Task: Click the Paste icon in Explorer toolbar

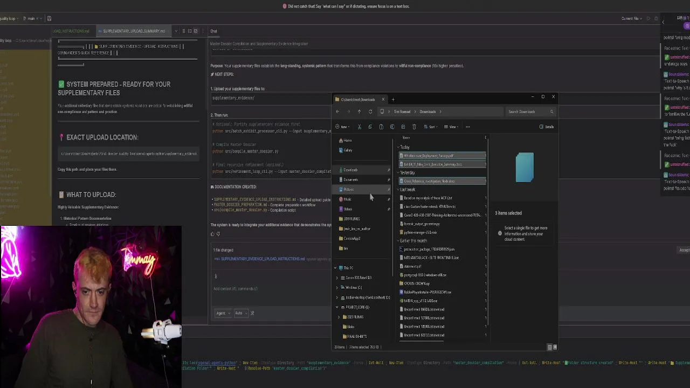Action: [x=381, y=127]
